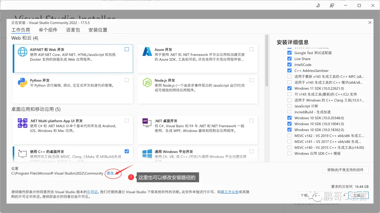Click the C++ desktop development icon
380x213 pixels.
pos(22,154)
